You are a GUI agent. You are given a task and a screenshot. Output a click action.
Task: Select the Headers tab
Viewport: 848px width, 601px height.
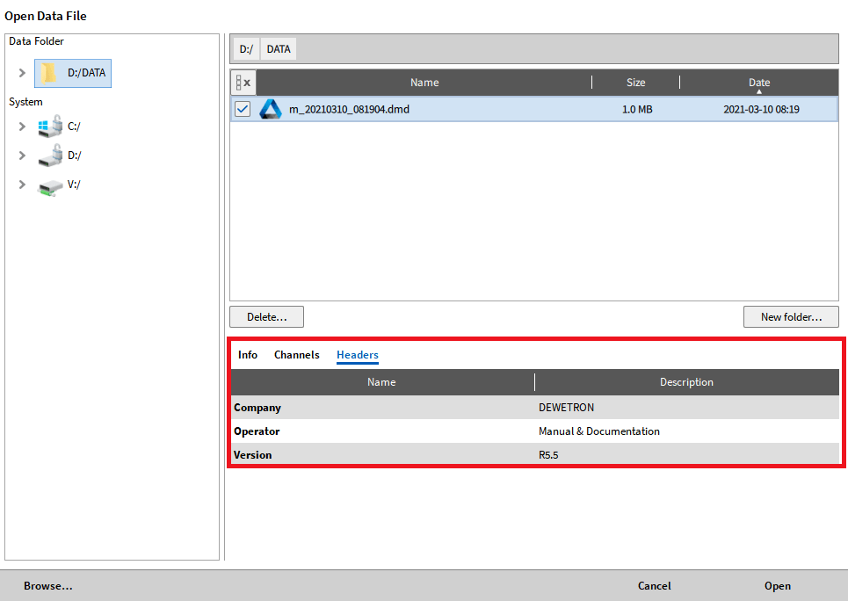357,355
